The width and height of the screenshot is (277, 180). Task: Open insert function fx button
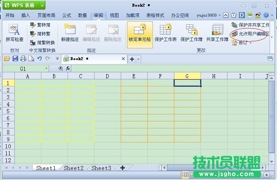(68, 69)
